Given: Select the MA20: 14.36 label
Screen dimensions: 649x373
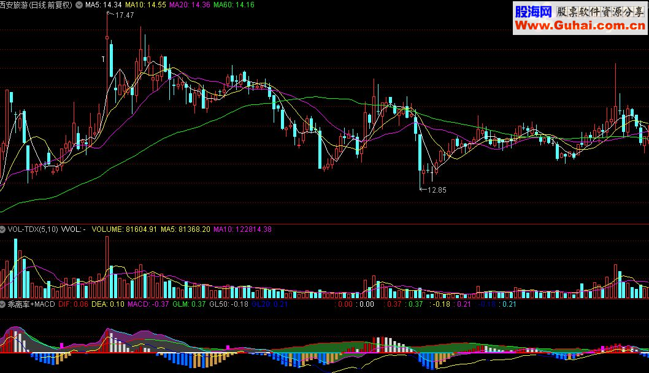Looking at the screenshot, I should click(x=190, y=5).
